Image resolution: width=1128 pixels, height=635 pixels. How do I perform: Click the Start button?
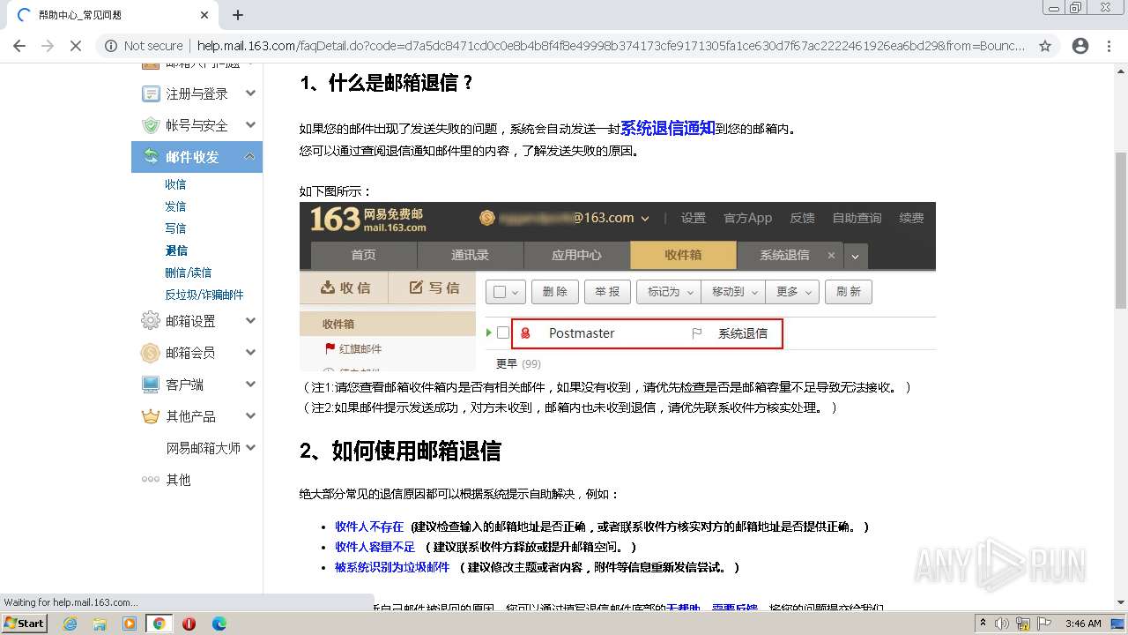25,624
